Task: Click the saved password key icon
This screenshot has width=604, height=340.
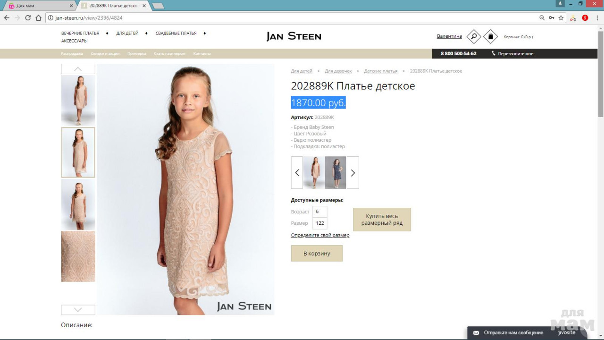Action: click(552, 18)
